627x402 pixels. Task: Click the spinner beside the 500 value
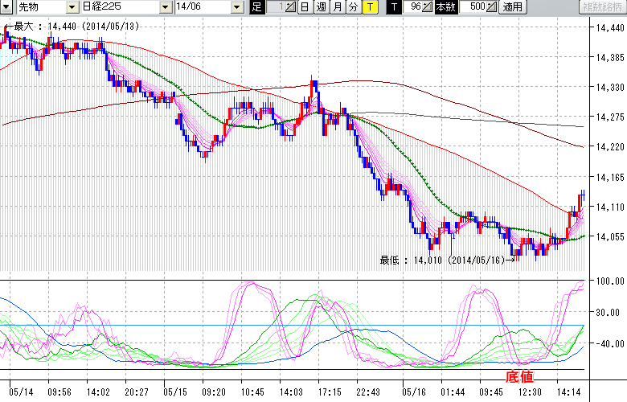492,7
